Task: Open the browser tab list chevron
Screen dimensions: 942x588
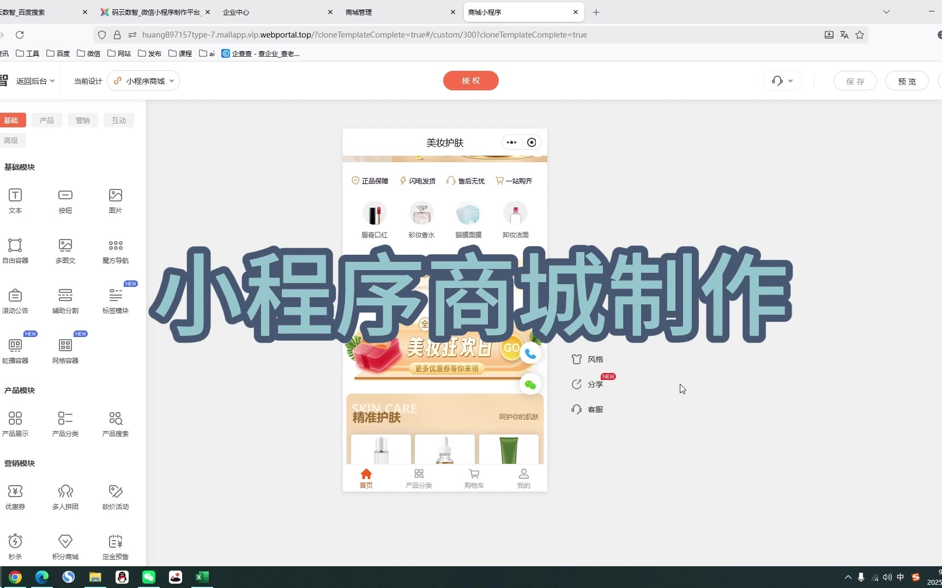Action: [x=886, y=12]
